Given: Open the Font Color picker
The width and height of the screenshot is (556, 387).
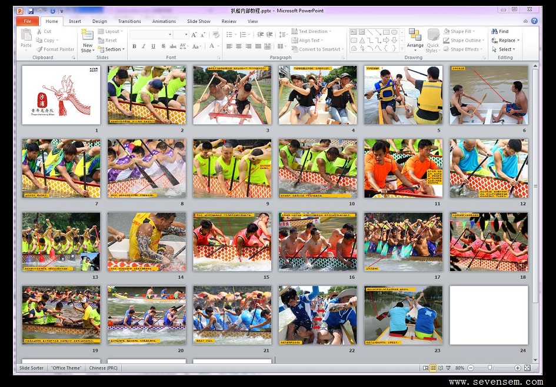Looking at the screenshot, I should (x=214, y=46).
